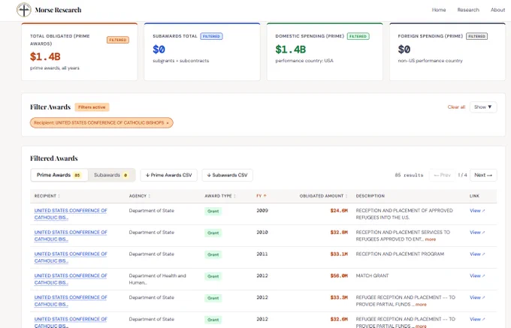Viewport: 511px width, 328px height.
Task: Expand 'more' in the $32.6M description
Action: [x=421, y=326]
